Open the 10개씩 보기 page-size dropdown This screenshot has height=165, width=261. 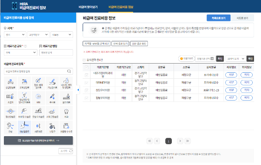[235, 59]
